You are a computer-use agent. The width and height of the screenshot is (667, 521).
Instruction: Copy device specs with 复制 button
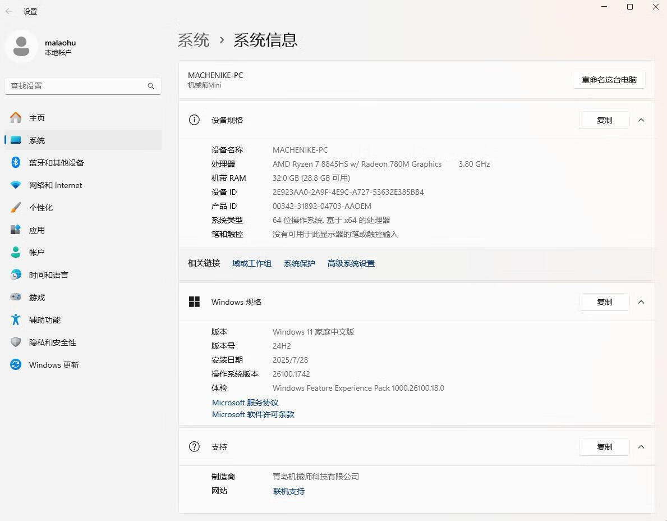point(604,120)
